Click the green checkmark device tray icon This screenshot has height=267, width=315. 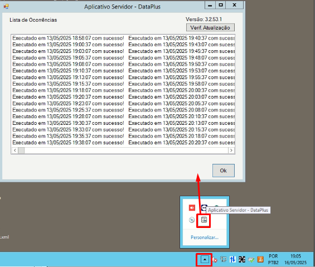point(251,260)
